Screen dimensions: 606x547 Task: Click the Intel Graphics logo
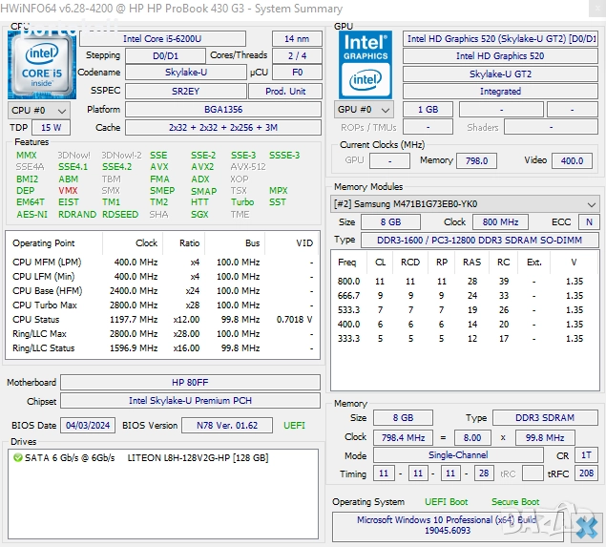pos(365,48)
